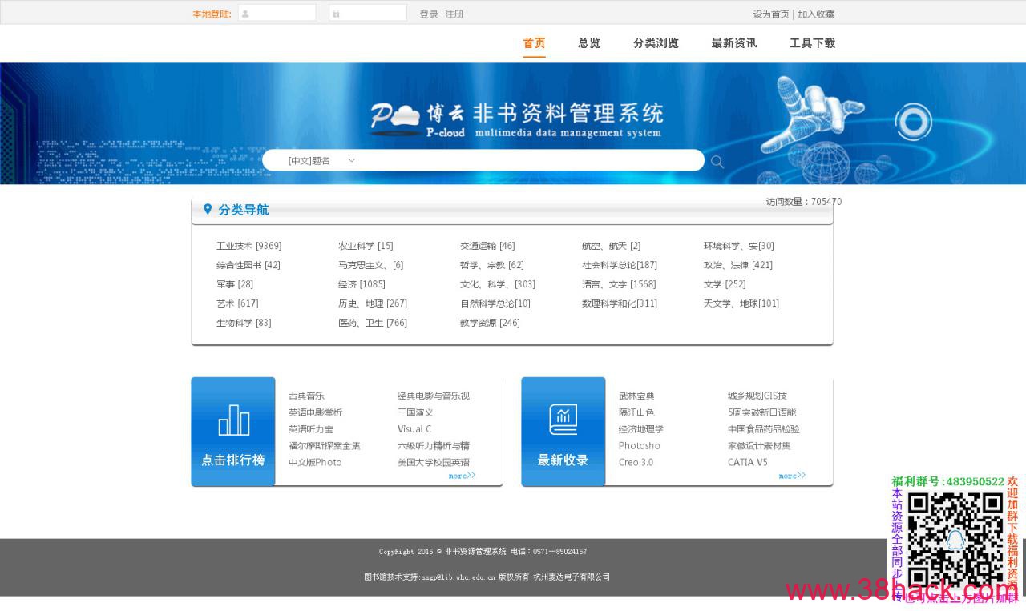Viewport: 1026px width, 611px height.
Task: Open 经典电影与音乐视 item
Action: pyautogui.click(x=433, y=396)
